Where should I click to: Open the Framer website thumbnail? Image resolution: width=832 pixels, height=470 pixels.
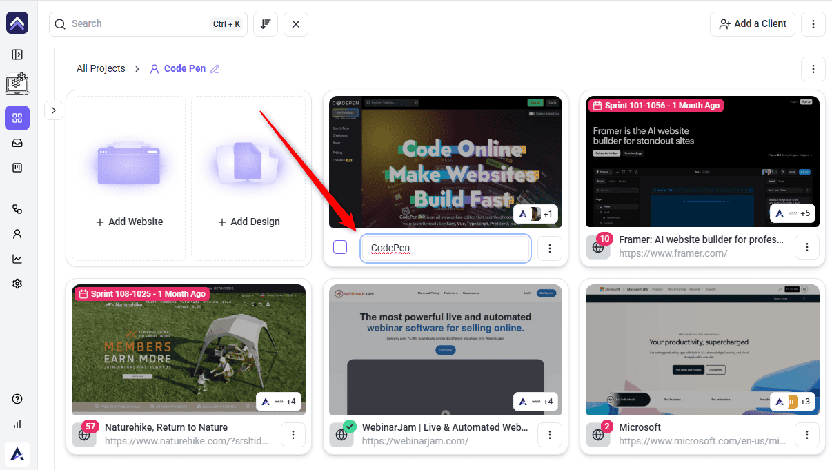(702, 161)
